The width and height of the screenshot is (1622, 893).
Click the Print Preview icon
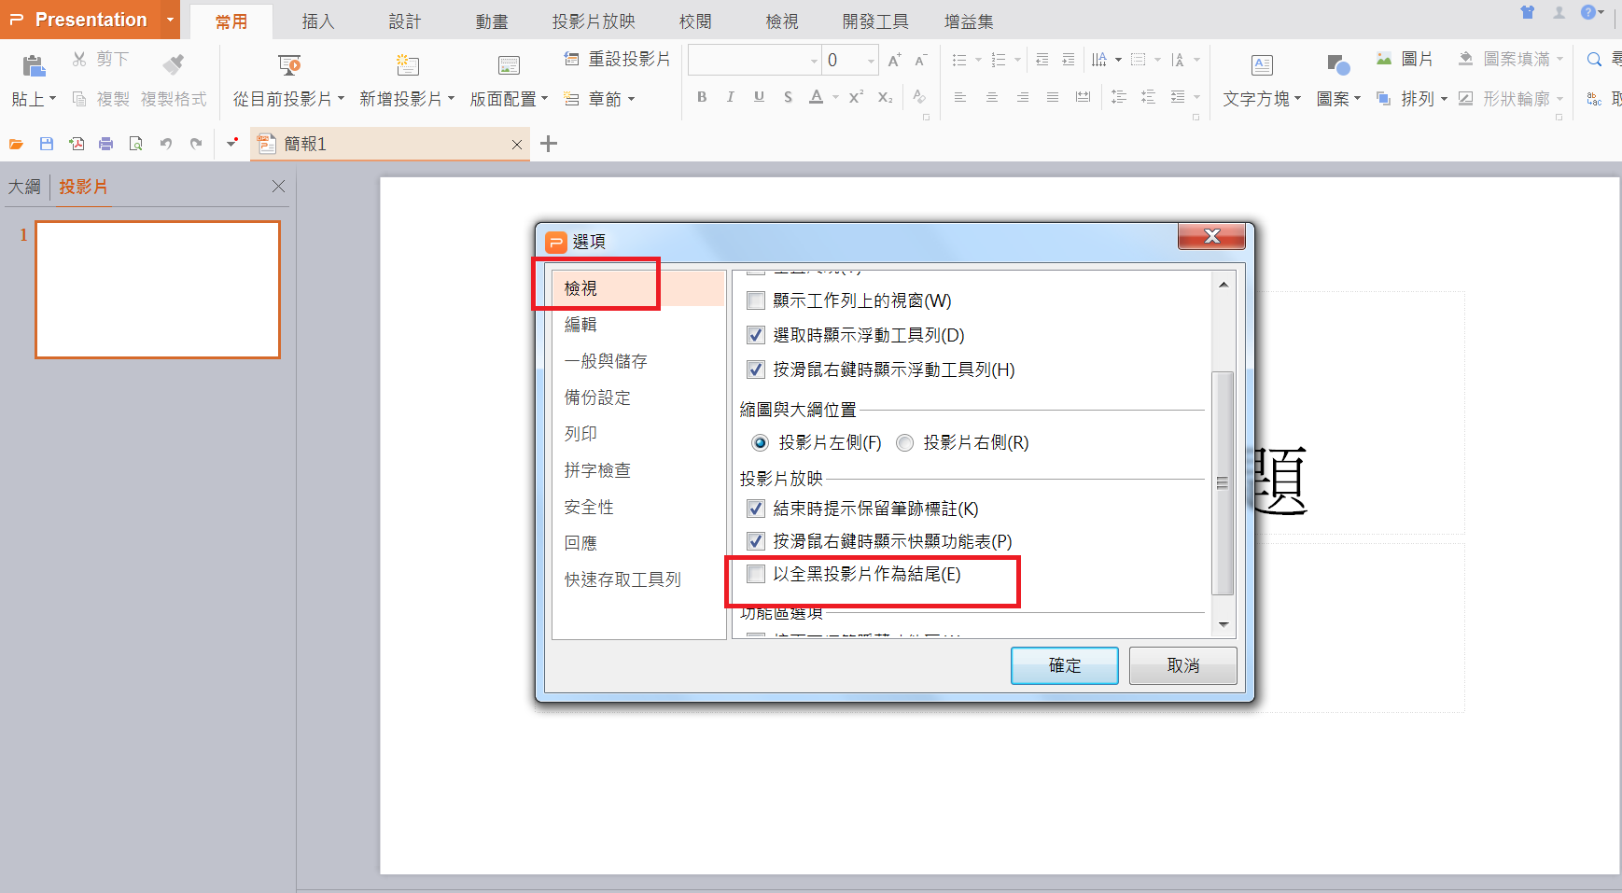click(x=135, y=144)
